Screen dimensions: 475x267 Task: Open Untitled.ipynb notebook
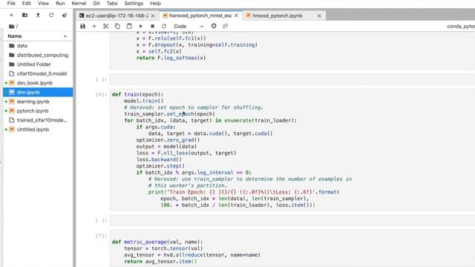pyautogui.click(x=38, y=129)
